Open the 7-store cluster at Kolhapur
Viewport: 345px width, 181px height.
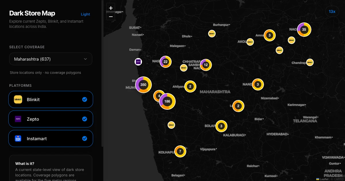coord(180,151)
